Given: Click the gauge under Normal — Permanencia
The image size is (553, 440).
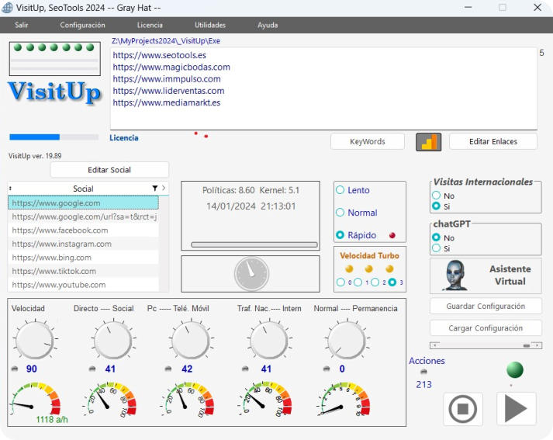Looking at the screenshot, I should click(x=344, y=399).
